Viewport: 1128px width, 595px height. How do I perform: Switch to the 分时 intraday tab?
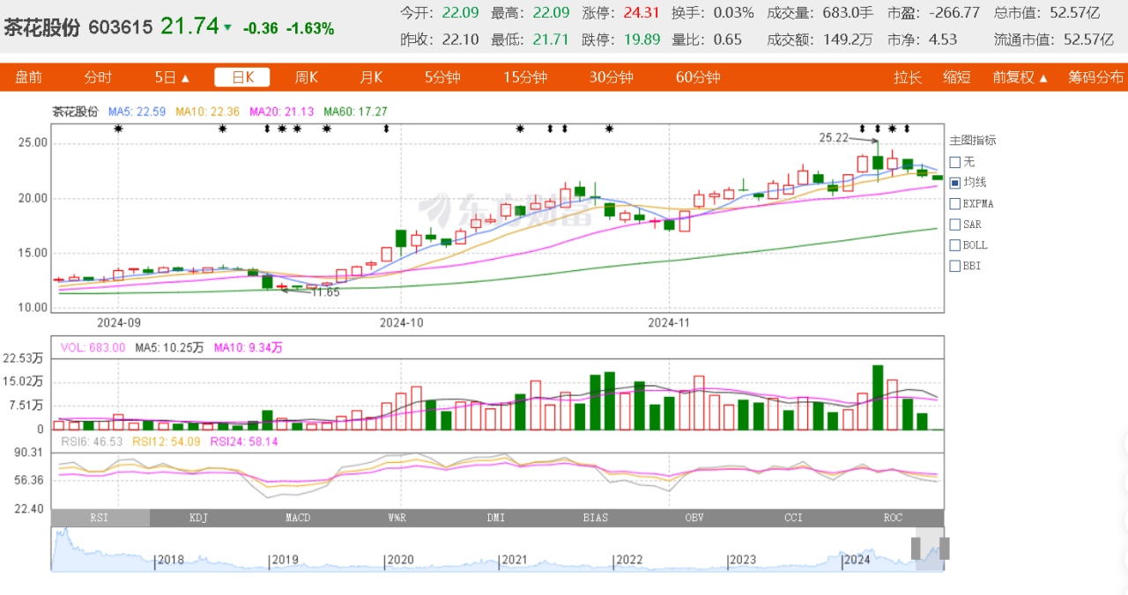tap(98, 77)
